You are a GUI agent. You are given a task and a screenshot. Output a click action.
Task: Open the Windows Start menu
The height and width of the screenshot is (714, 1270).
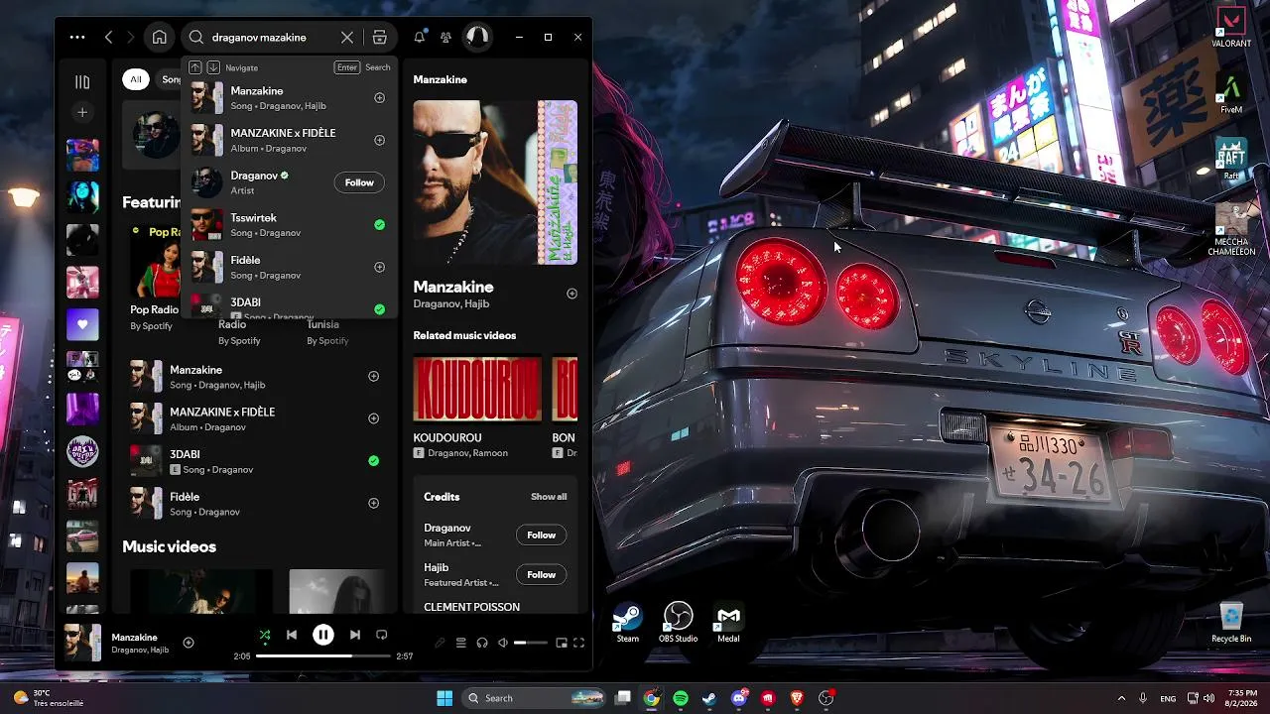click(444, 698)
